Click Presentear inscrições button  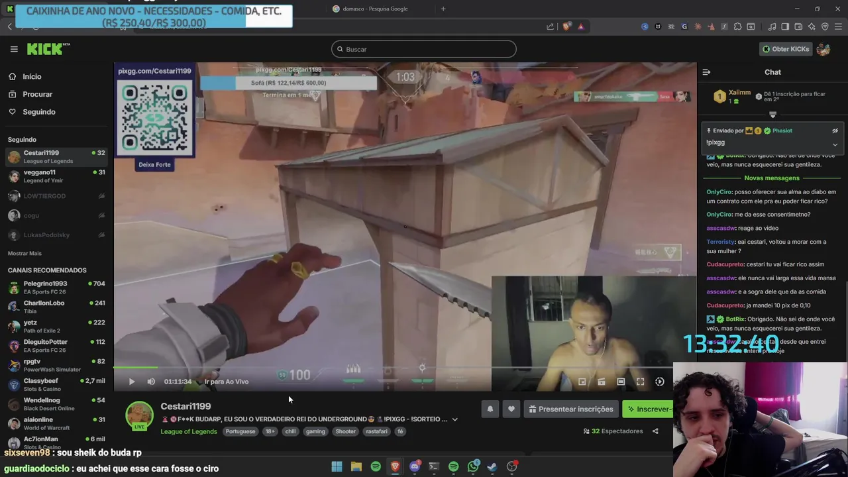(x=571, y=409)
